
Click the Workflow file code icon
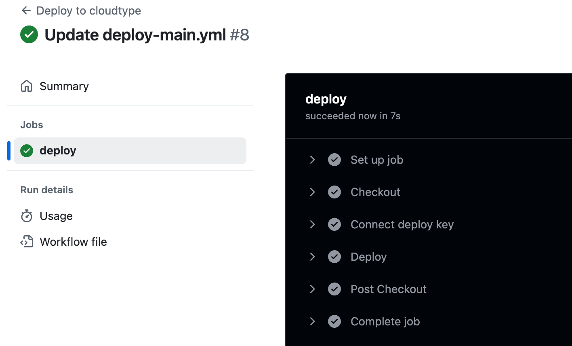tap(27, 242)
